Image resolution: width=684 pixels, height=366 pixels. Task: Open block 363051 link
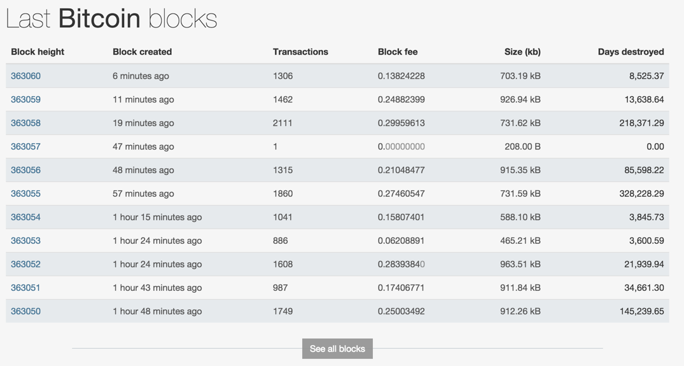click(x=25, y=288)
